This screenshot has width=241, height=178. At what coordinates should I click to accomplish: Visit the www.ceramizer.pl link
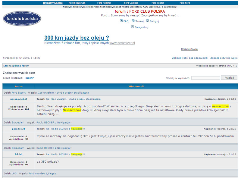click(122, 43)
